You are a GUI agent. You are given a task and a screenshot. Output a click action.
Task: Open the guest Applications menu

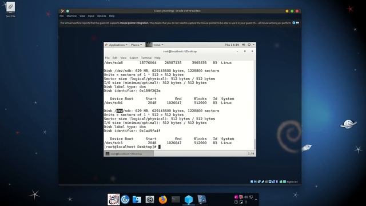[x=116, y=45]
